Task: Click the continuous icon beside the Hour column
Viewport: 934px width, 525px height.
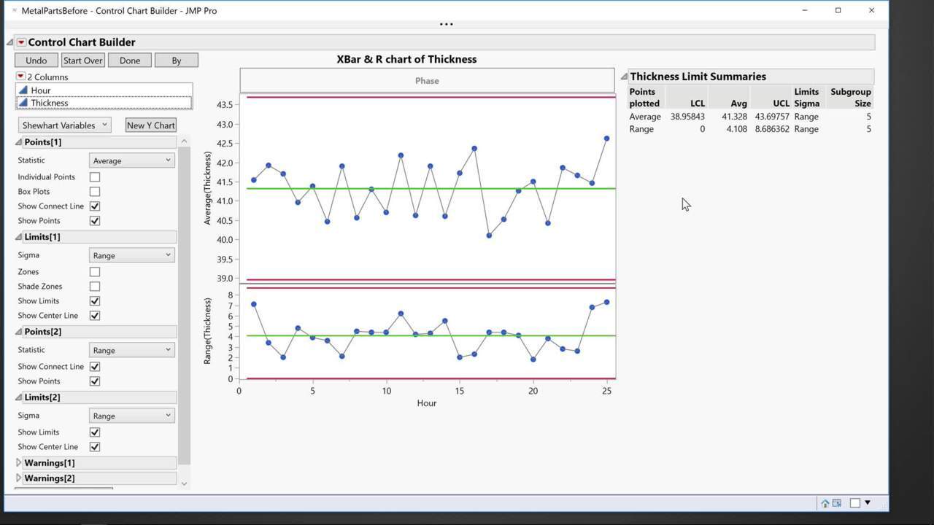Action: click(23, 90)
